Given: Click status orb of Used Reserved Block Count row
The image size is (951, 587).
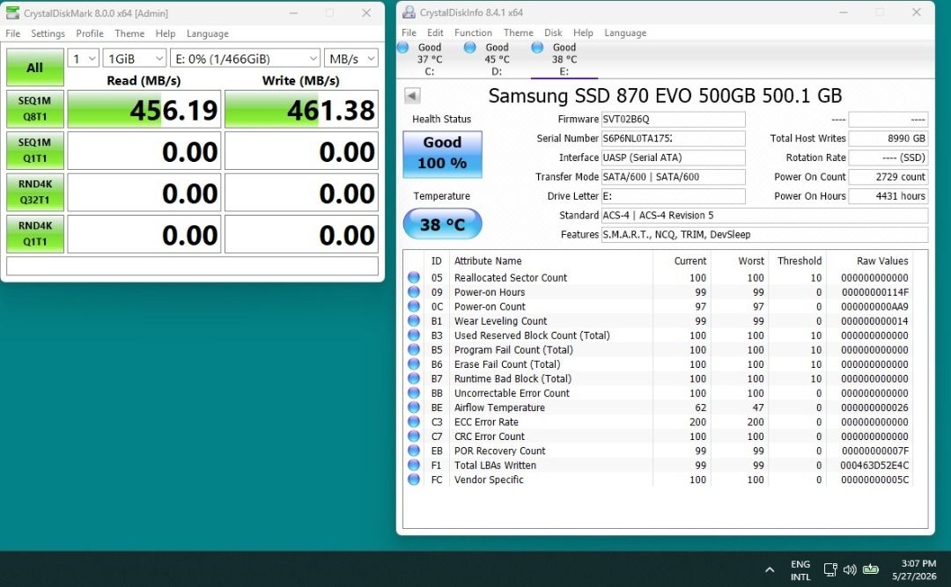Looking at the screenshot, I should point(414,334).
